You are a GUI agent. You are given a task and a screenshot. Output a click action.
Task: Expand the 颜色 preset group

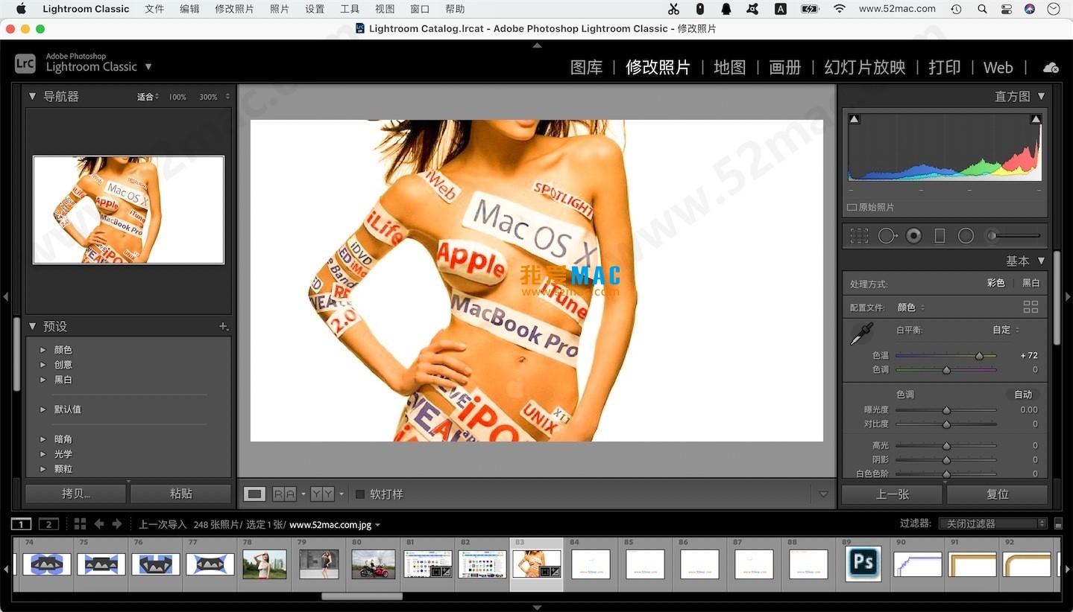click(43, 350)
